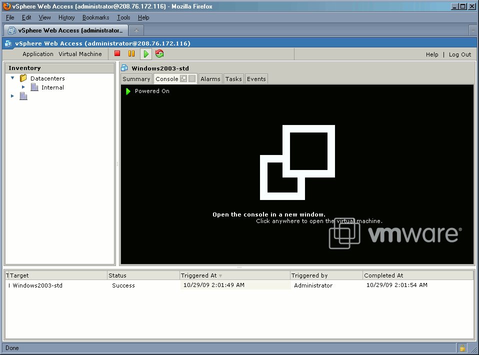Image resolution: width=479 pixels, height=355 pixels.
Task: Click the 10/29/09 2:01:49 AM triggered time
Action: [x=214, y=285]
